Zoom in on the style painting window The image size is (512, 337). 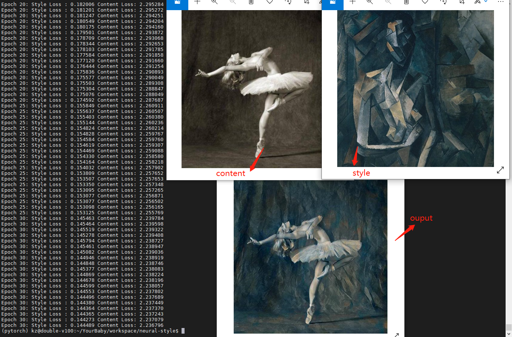(370, 2)
